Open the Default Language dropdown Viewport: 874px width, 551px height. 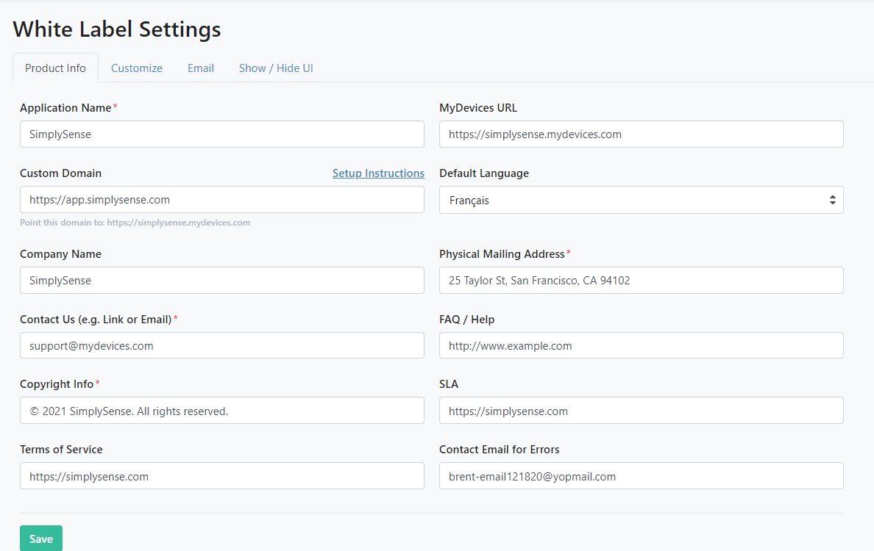pos(640,200)
